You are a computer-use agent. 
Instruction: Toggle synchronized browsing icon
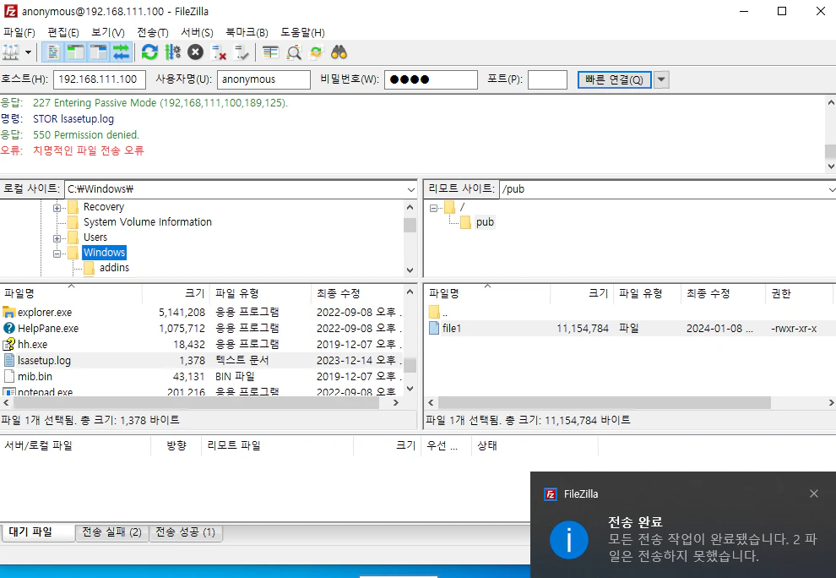pos(317,52)
